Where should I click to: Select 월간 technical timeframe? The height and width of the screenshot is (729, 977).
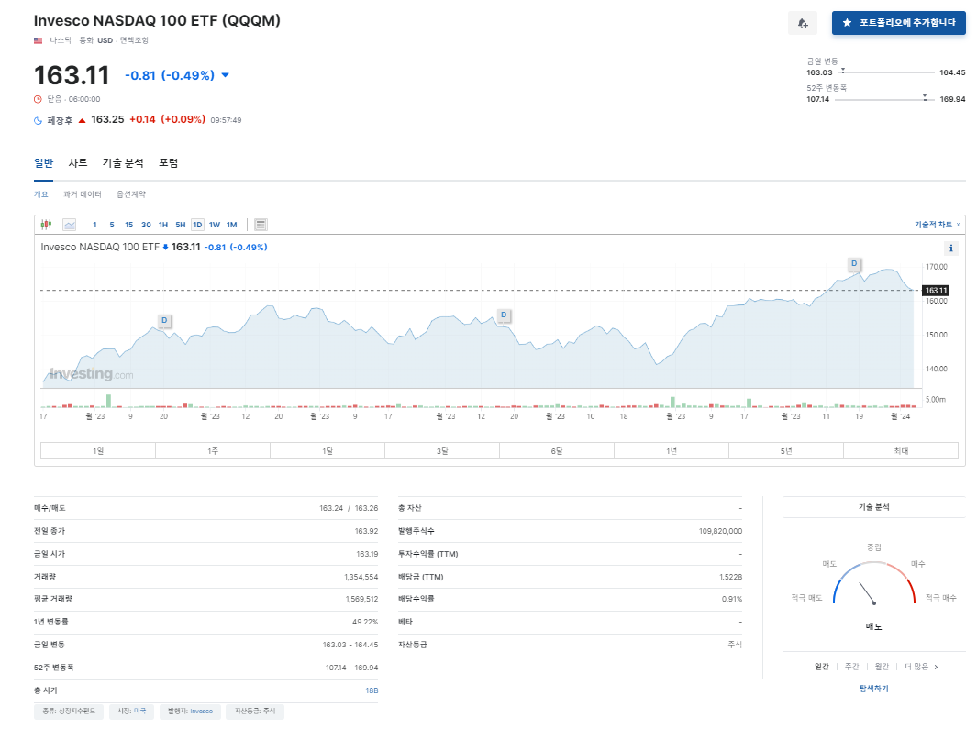point(882,667)
